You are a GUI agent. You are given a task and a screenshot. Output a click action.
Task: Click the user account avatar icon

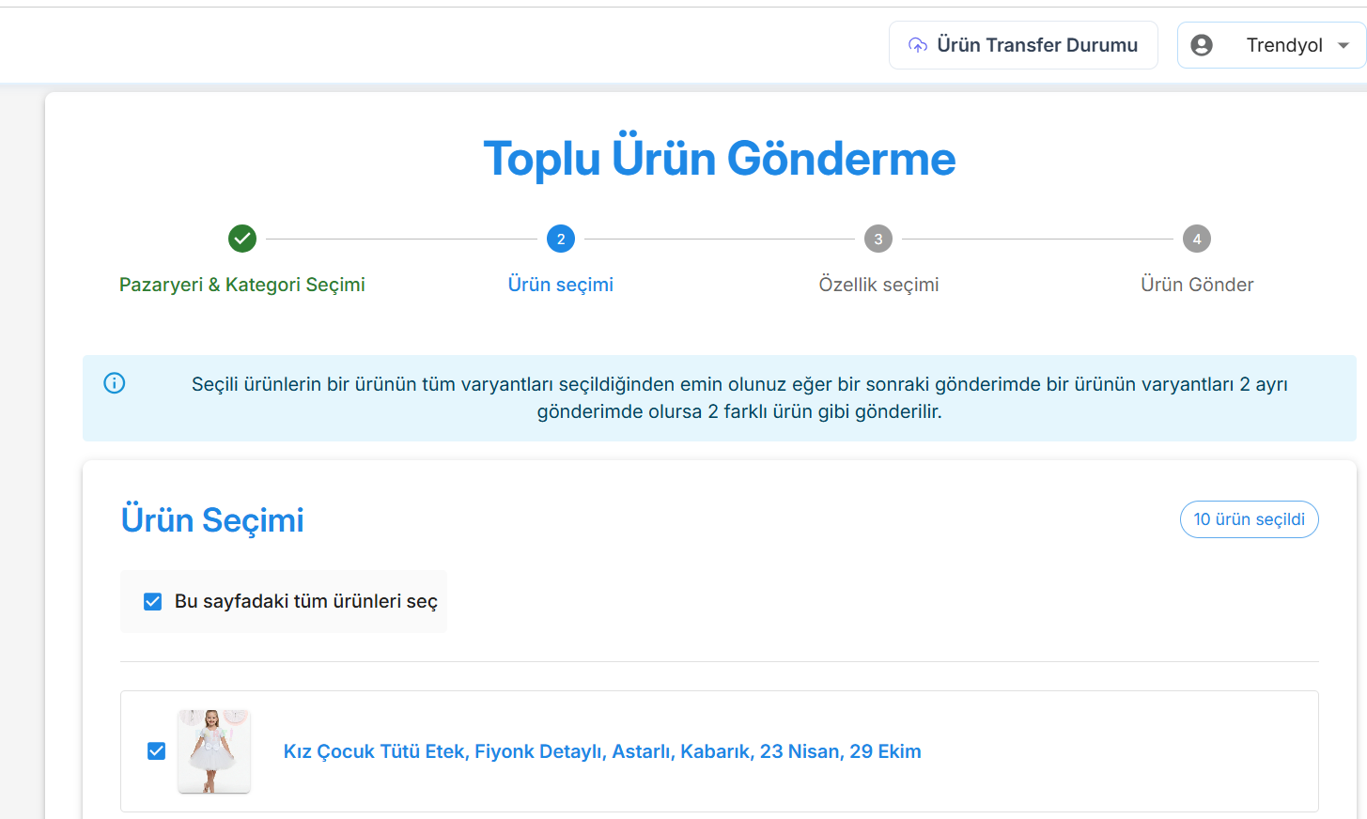click(1202, 45)
